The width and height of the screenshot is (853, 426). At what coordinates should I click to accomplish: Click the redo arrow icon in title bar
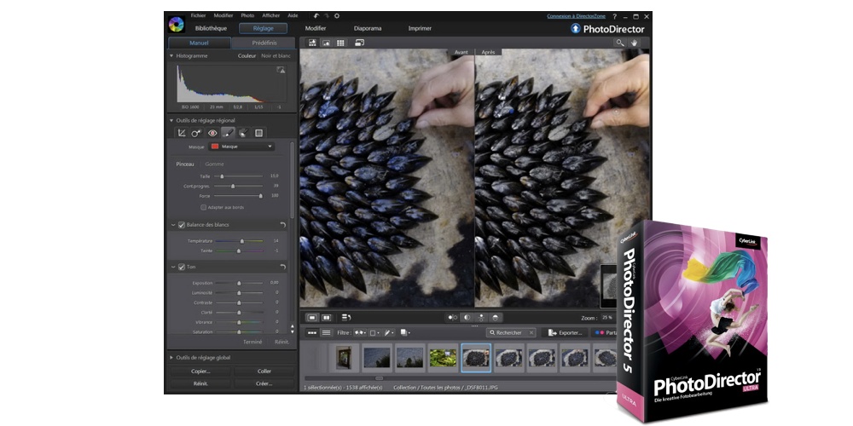[x=327, y=16]
